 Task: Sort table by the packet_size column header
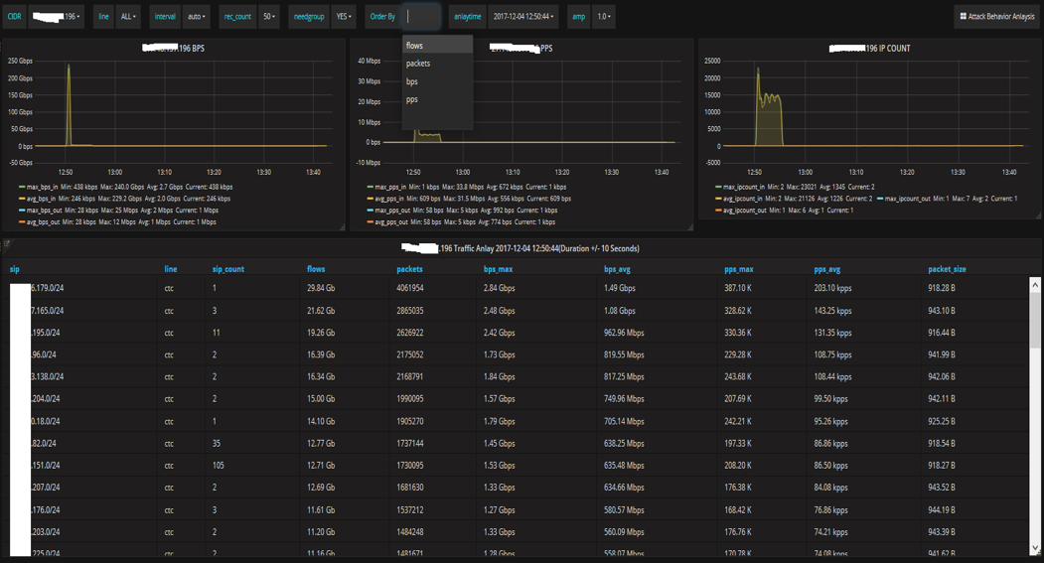tap(947, 269)
